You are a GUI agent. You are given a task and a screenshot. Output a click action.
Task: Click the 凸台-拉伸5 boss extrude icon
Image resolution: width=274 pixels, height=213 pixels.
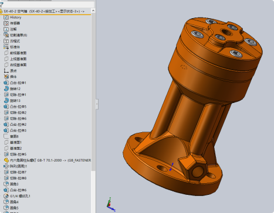pos(6,106)
